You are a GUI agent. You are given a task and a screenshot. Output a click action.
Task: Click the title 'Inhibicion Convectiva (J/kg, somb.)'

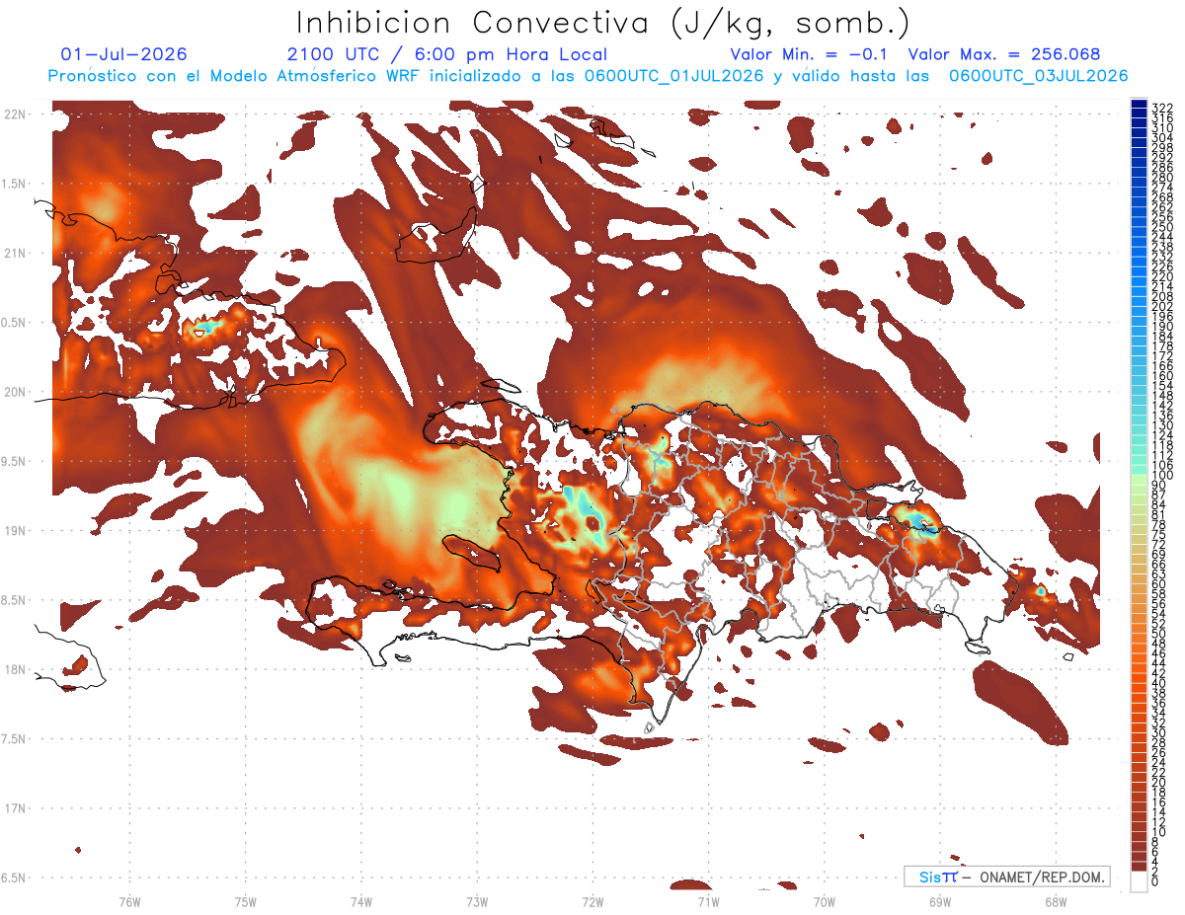(x=603, y=23)
